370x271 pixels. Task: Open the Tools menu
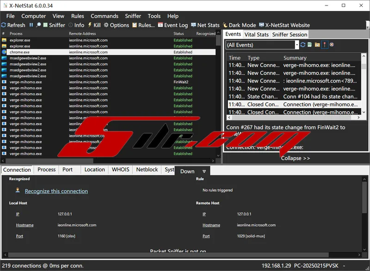[154, 16]
